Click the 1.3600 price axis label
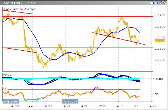This screenshot has height=110, width=168. tap(160, 15)
